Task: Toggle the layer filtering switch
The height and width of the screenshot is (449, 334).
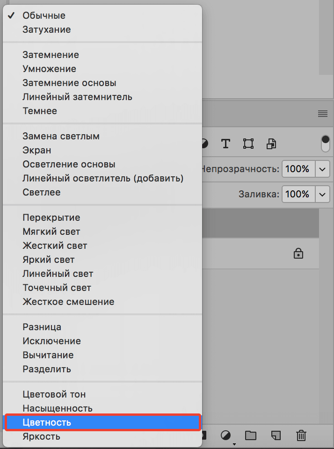Action: [x=325, y=143]
